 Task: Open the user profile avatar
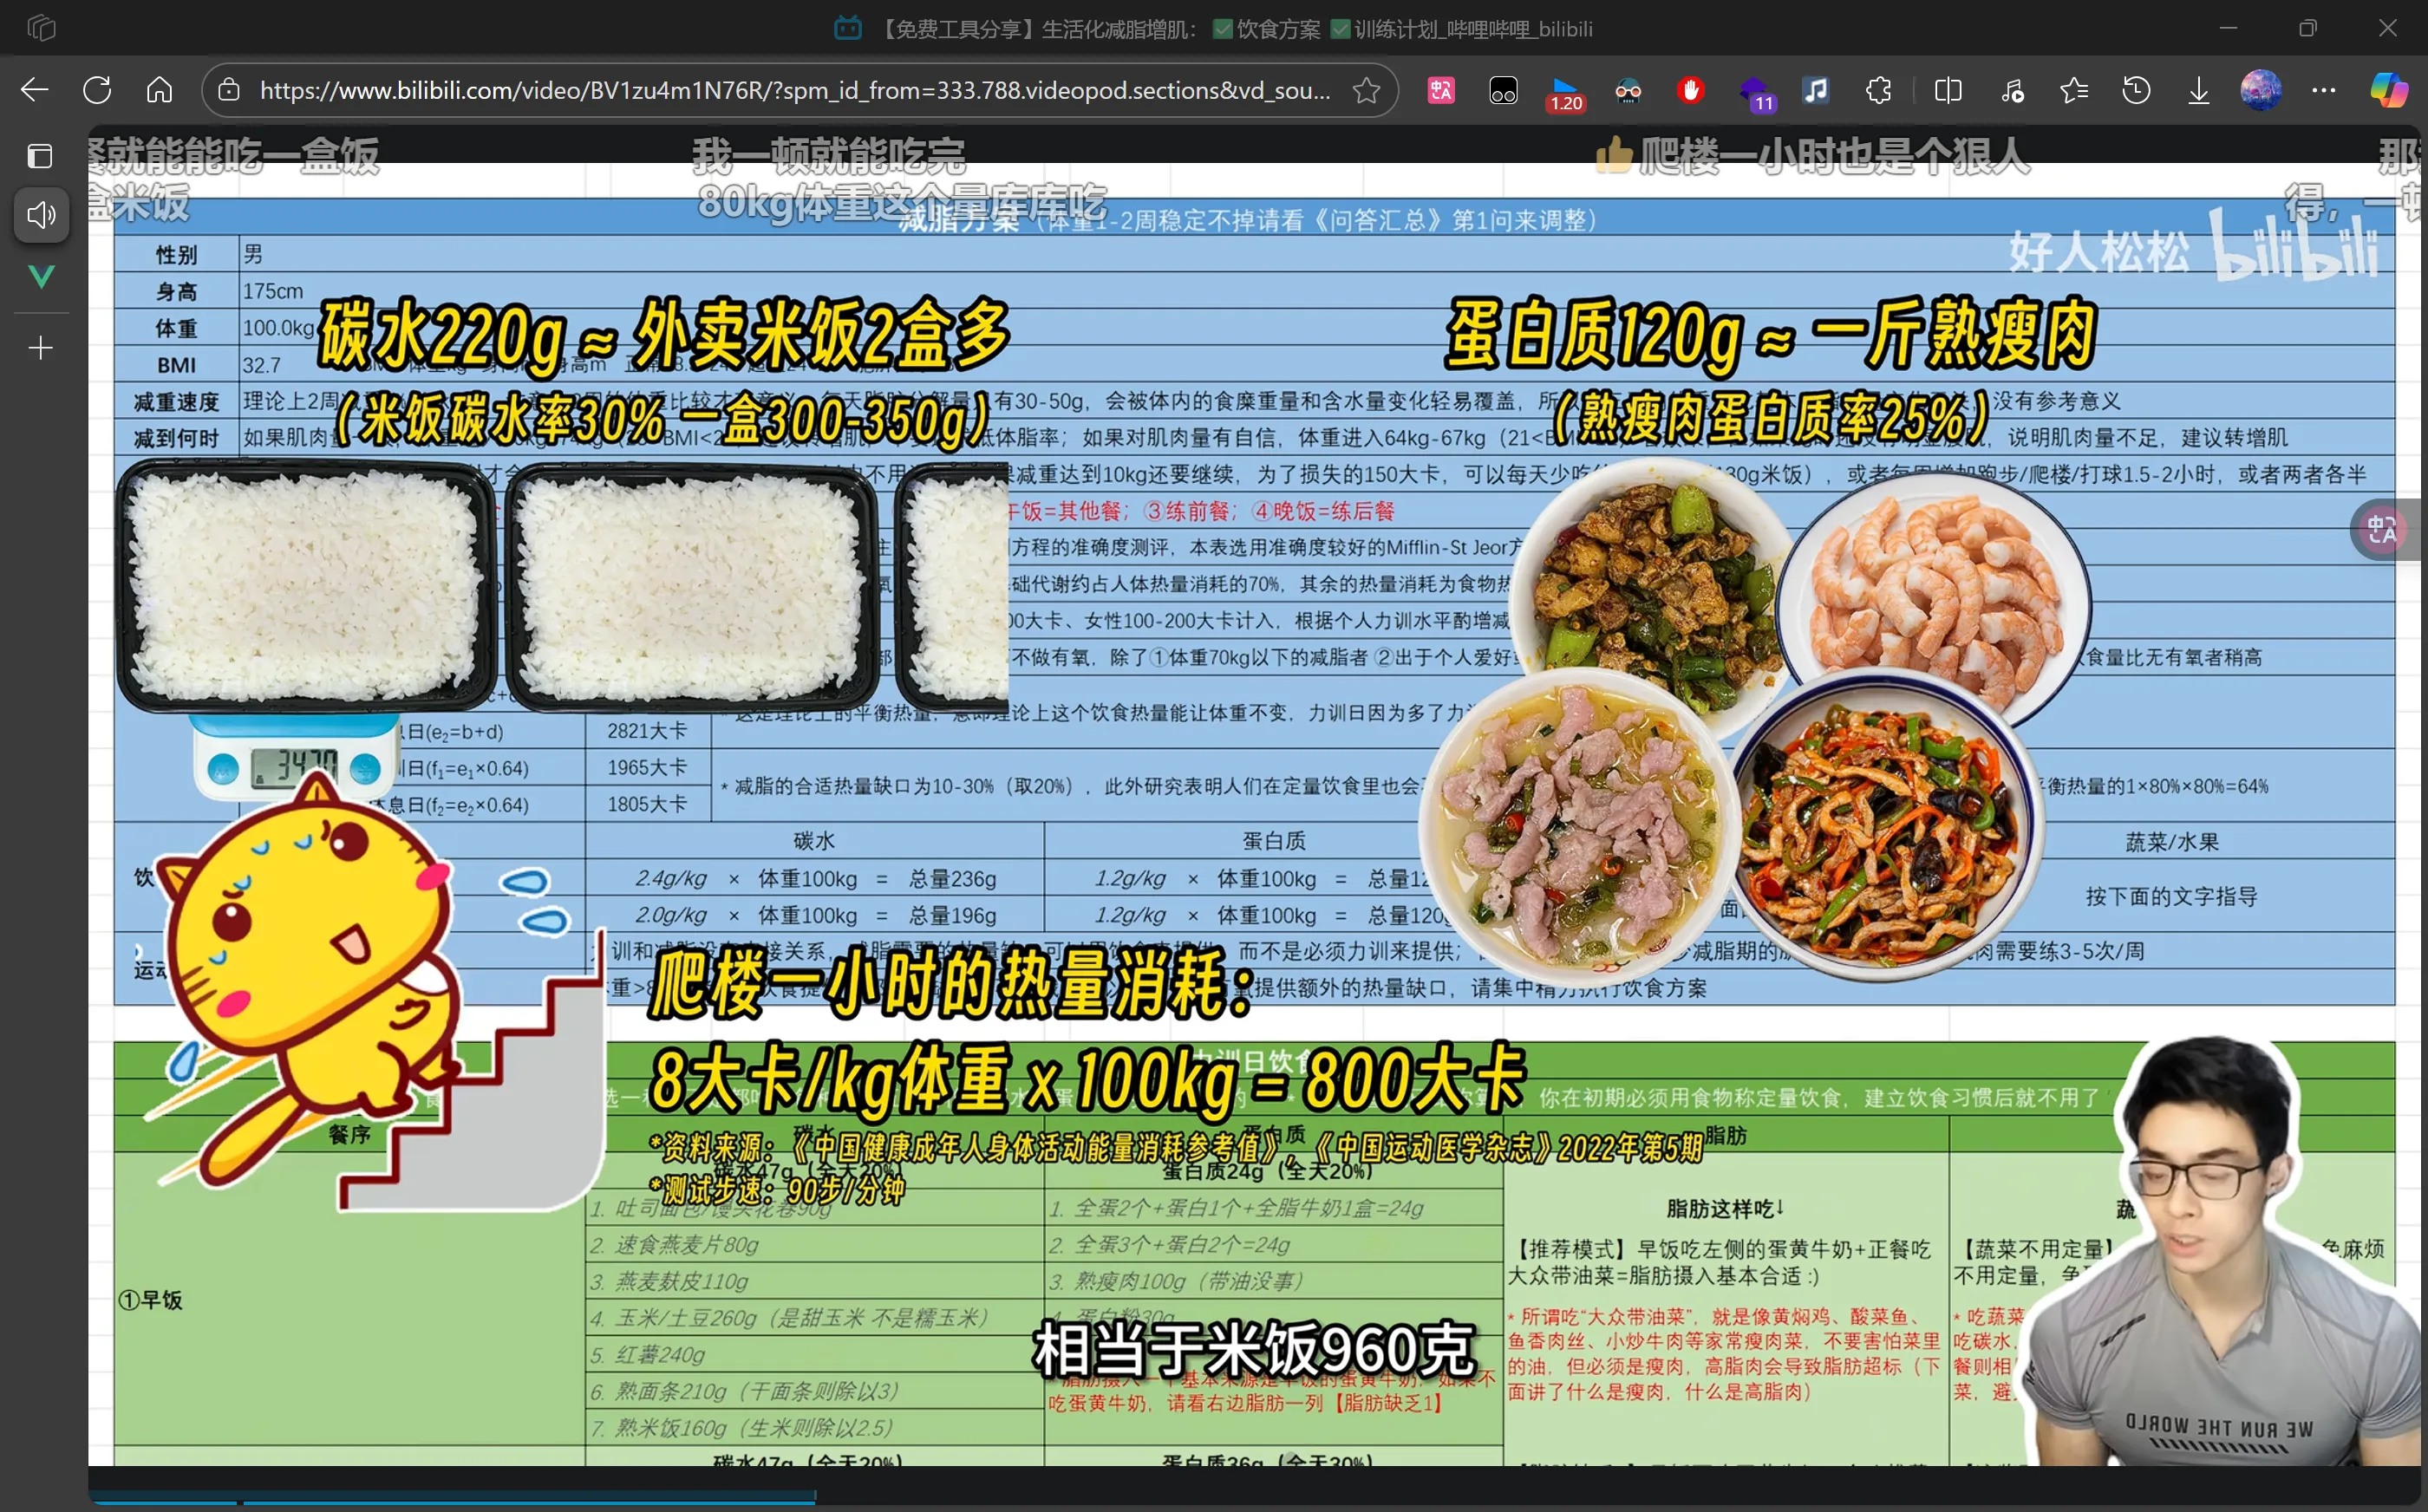pyautogui.click(x=2261, y=90)
